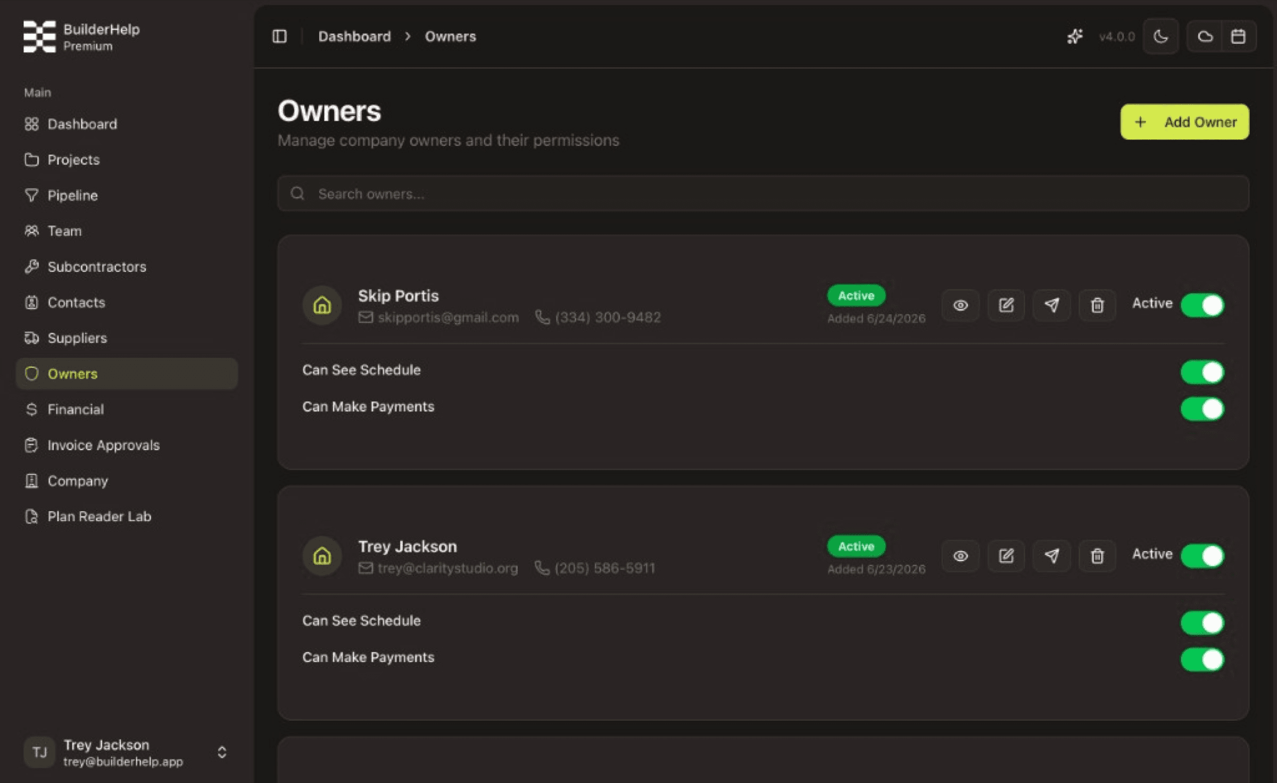View Skip Portis with the eye icon
This screenshot has width=1277, height=783.
pos(960,305)
